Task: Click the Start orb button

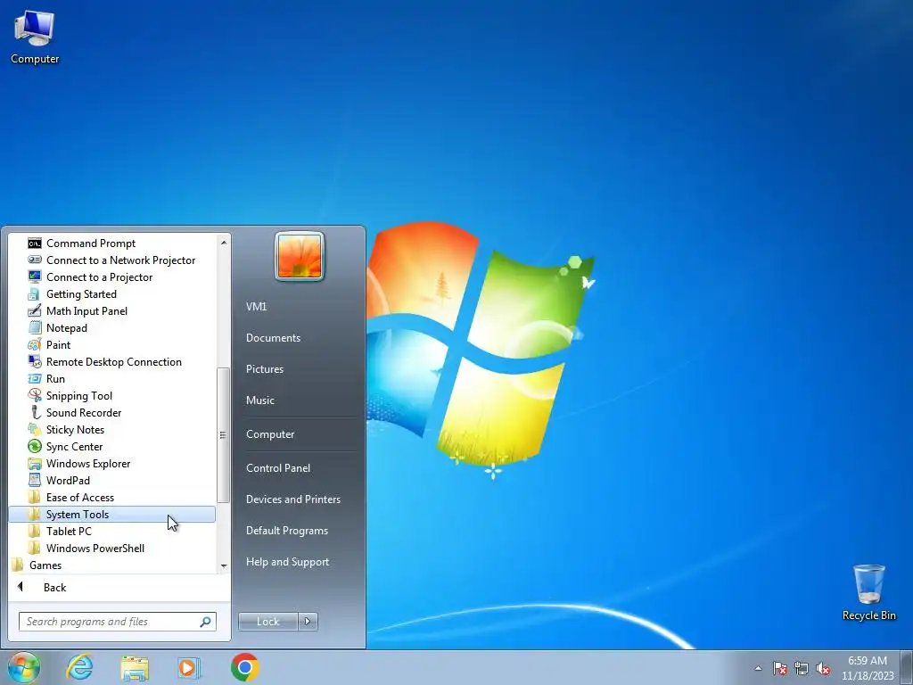Action: pos(23,667)
